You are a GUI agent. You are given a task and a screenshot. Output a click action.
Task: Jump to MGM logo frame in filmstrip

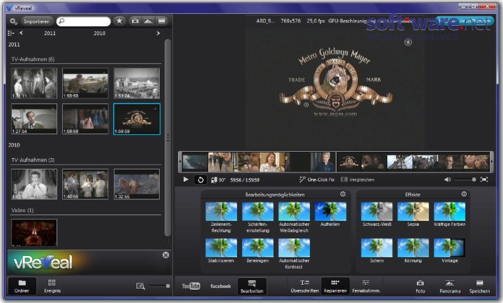tap(349, 162)
